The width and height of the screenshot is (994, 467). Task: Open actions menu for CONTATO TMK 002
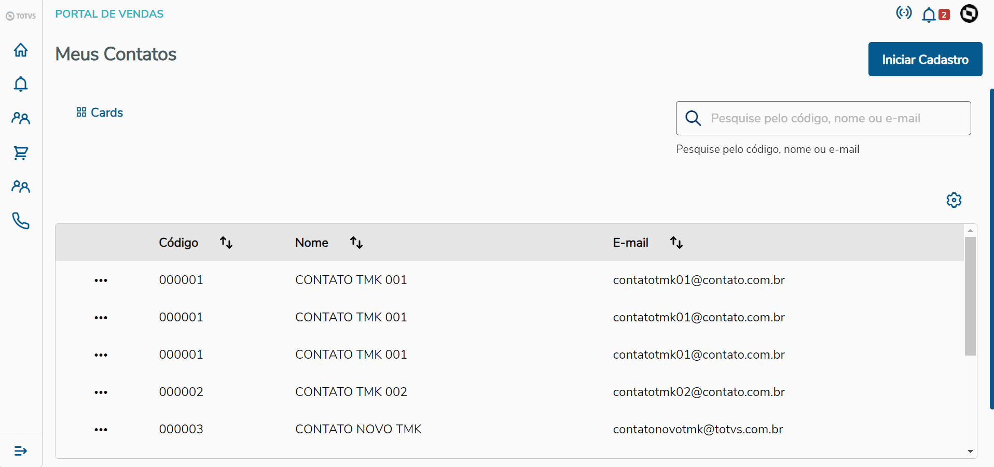pos(101,392)
